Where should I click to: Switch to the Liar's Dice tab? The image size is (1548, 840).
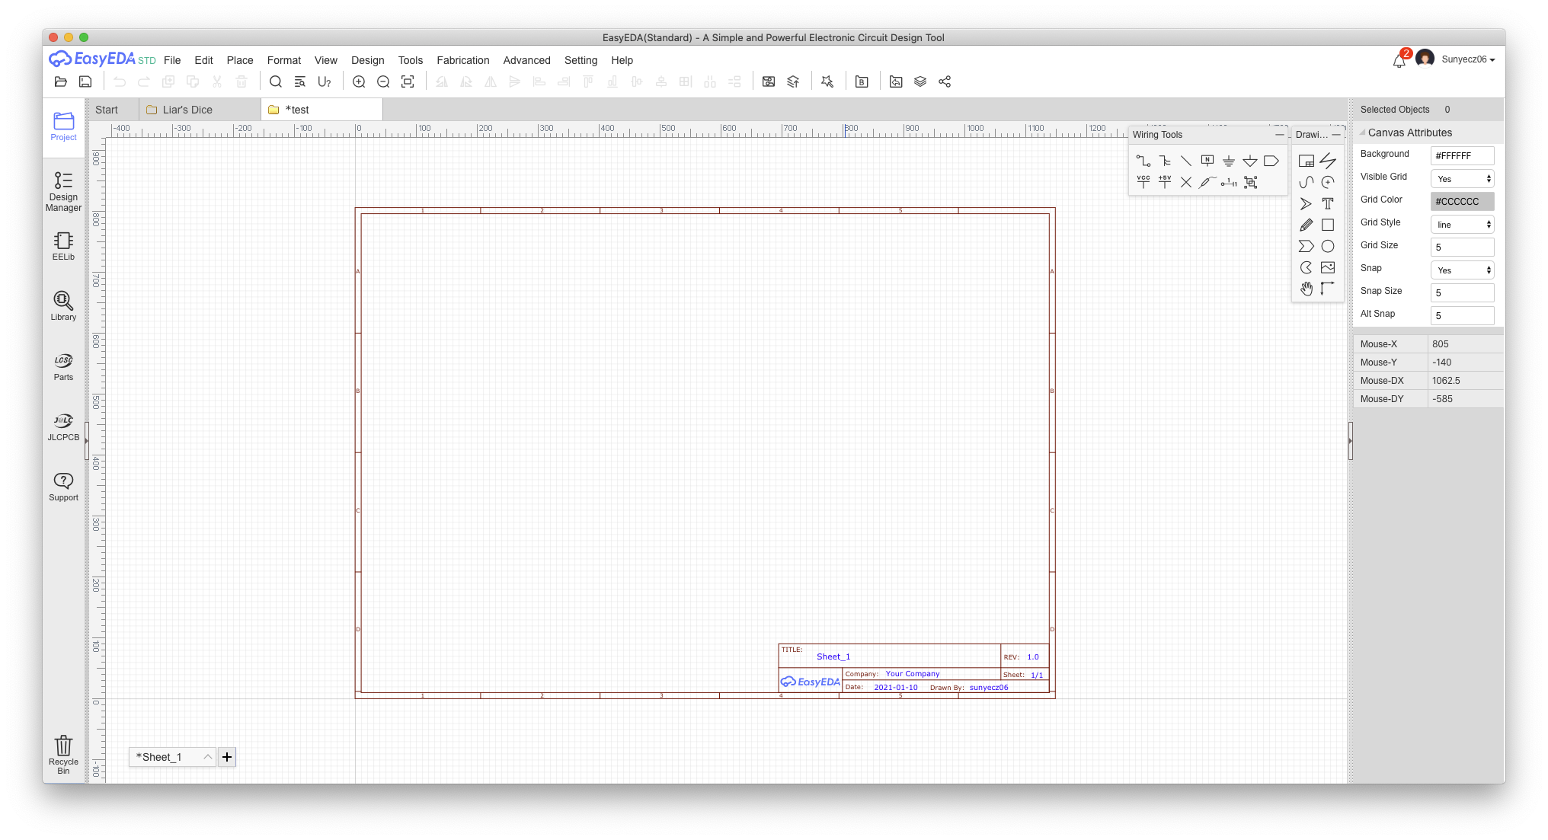pyautogui.click(x=187, y=110)
